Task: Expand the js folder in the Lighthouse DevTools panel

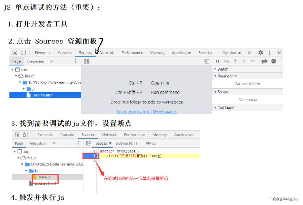Action: [23, 89]
